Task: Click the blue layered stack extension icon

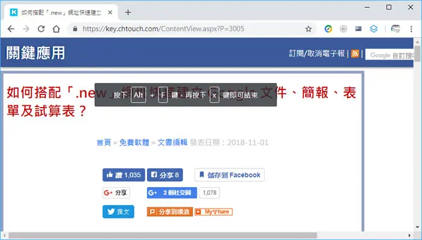Action: point(374,29)
